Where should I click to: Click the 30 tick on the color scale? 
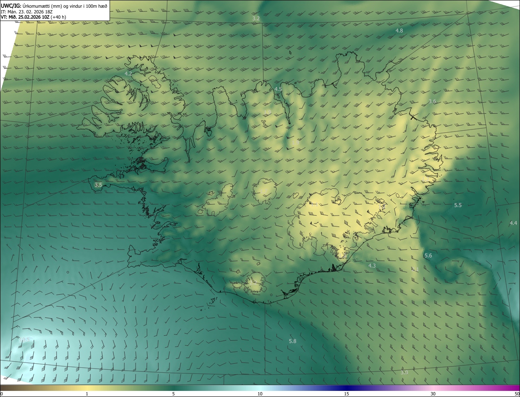click(x=433, y=394)
